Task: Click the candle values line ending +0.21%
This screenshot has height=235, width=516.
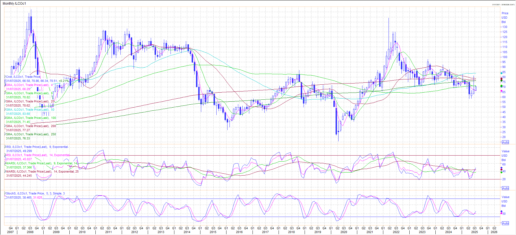Action: tap(37, 81)
